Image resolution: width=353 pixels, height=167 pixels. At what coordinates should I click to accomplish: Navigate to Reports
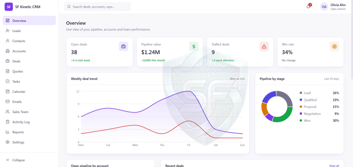29,132
